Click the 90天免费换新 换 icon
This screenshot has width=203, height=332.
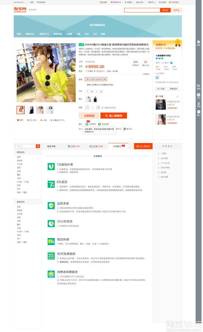(x=51, y=256)
